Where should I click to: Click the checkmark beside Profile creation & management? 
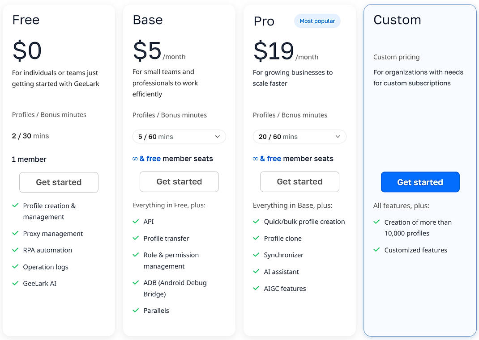(x=15, y=206)
